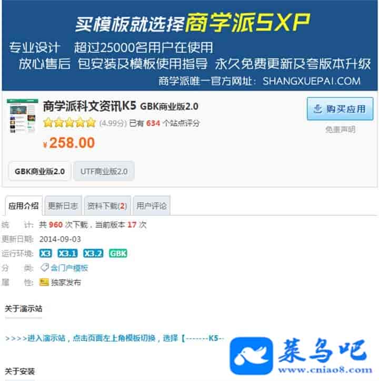Open the 用户评论 tab
This screenshot has height=381, width=379.
[x=152, y=206]
